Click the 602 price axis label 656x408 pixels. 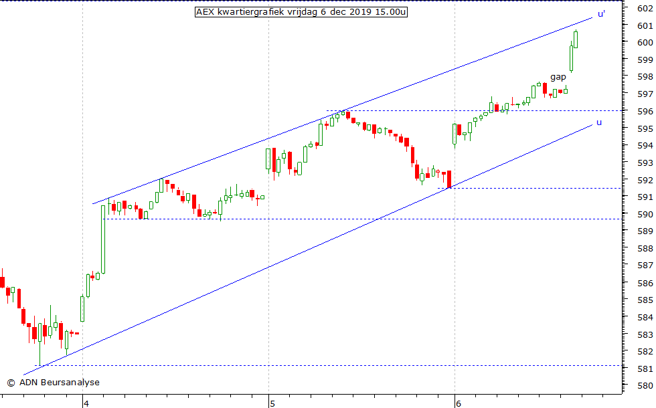coord(645,8)
